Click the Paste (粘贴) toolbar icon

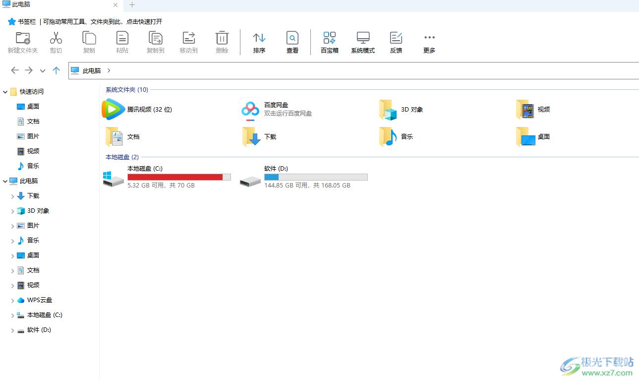point(122,38)
